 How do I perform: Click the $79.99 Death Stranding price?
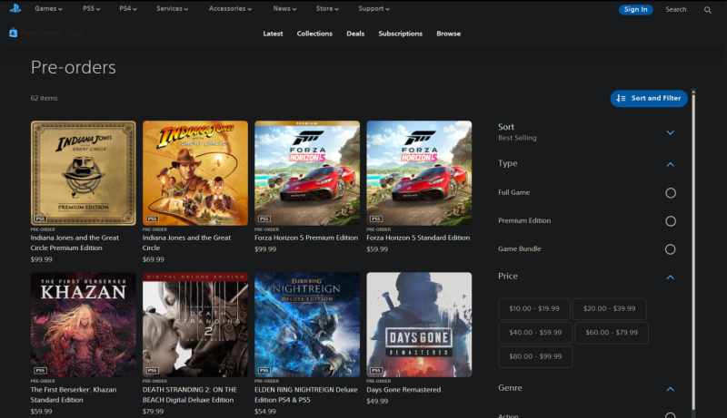[153, 412]
